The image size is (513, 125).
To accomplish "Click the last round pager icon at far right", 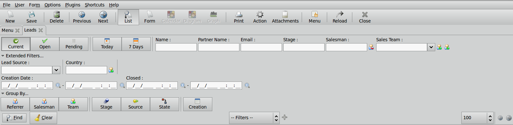I will (509, 118).
